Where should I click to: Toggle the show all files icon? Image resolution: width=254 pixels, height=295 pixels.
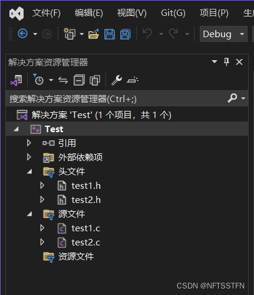[x=95, y=80]
